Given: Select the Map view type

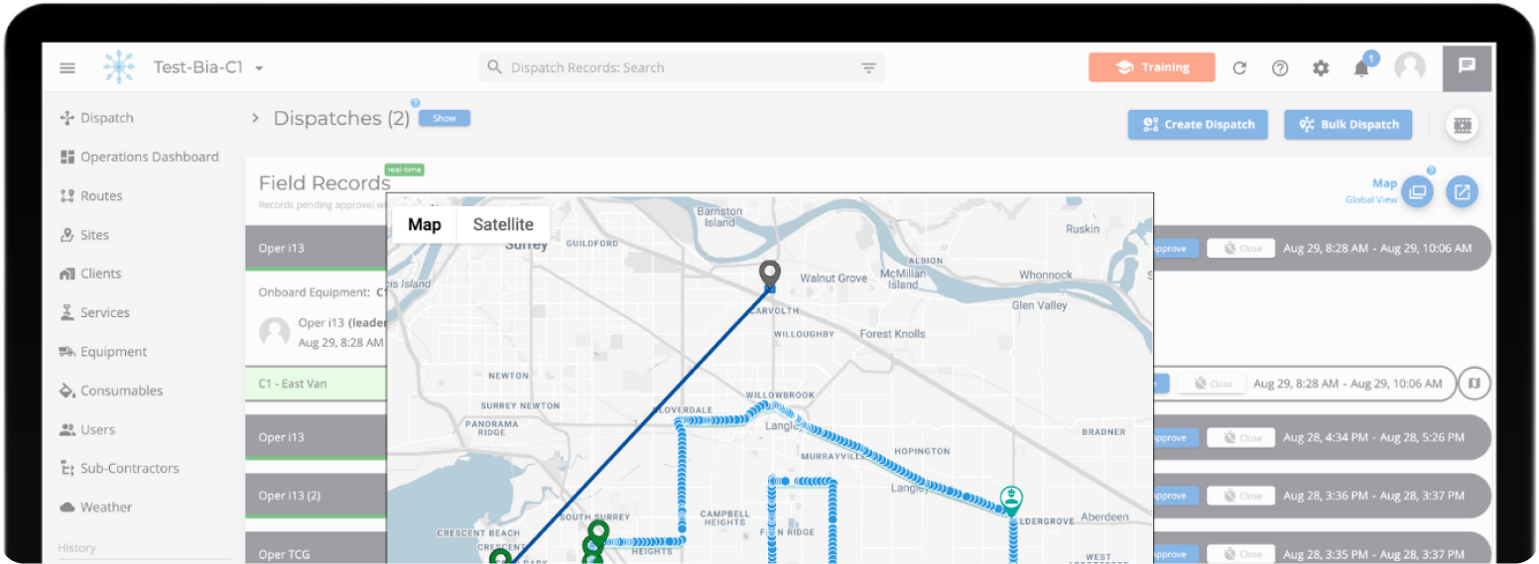Looking at the screenshot, I should point(425,224).
